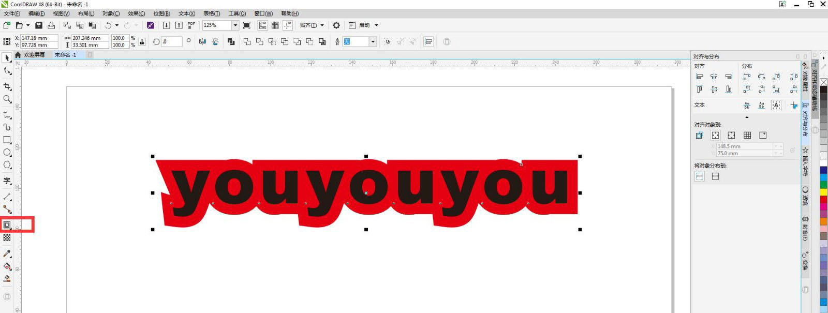
Task: Open the zoom level 125% dropdown
Action: [235, 25]
